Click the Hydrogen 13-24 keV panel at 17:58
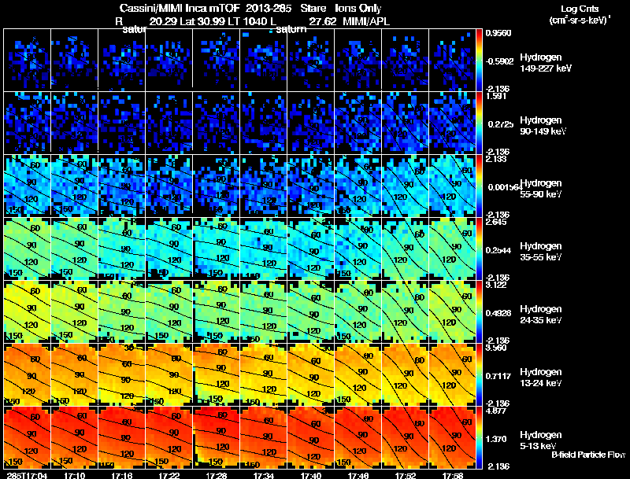This screenshot has height=479, width=630. [452, 374]
